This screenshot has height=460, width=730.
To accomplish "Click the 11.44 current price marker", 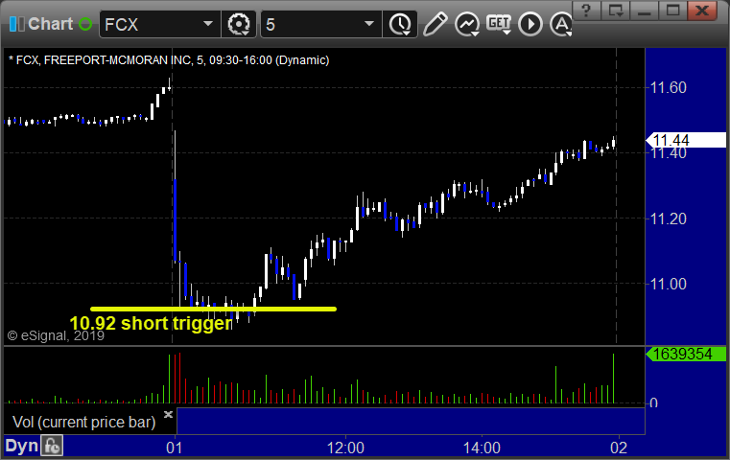I will 687,140.
